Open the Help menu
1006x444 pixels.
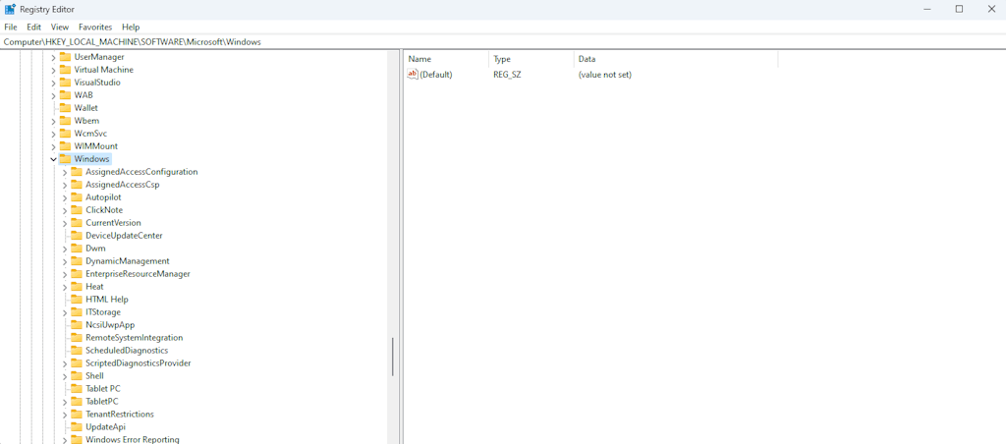[x=131, y=27]
